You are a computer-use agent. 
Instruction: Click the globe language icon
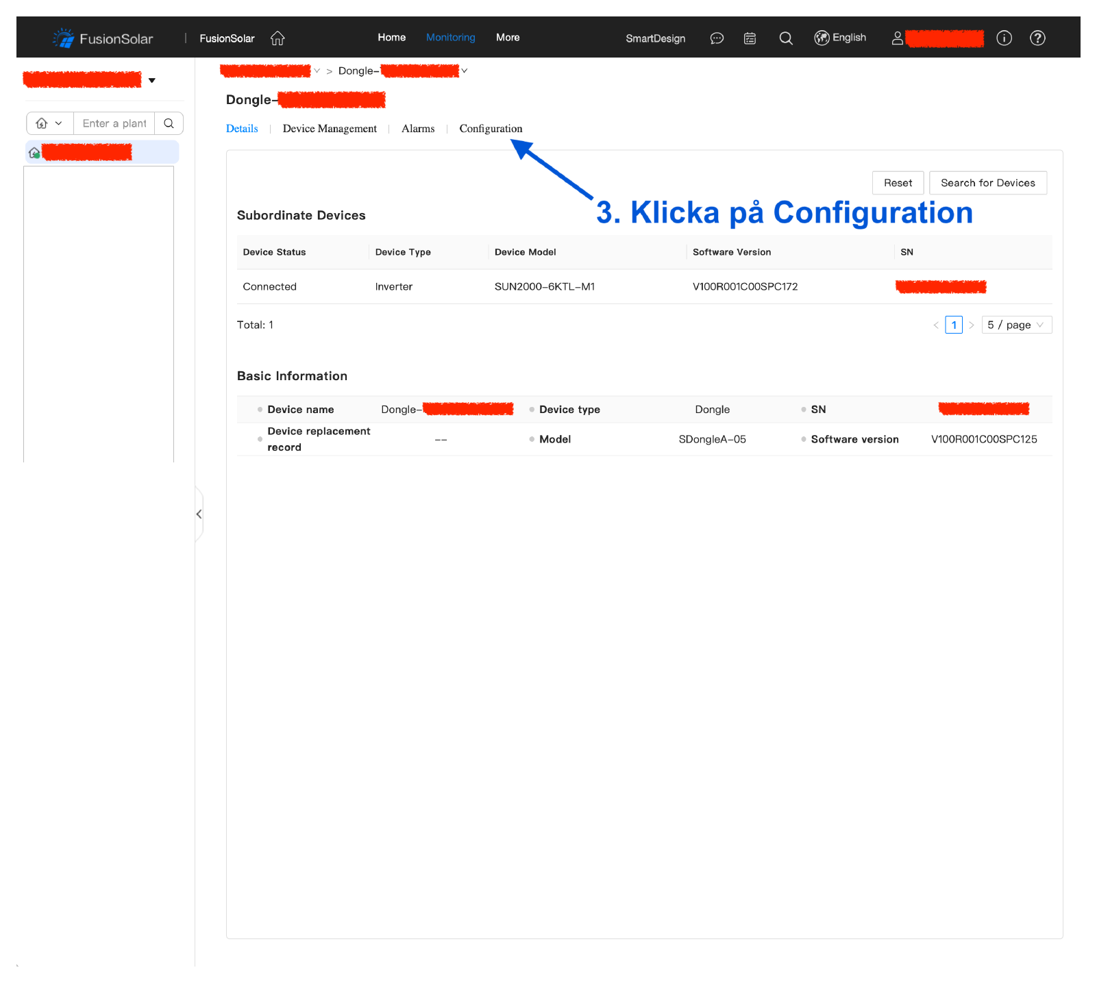822,38
